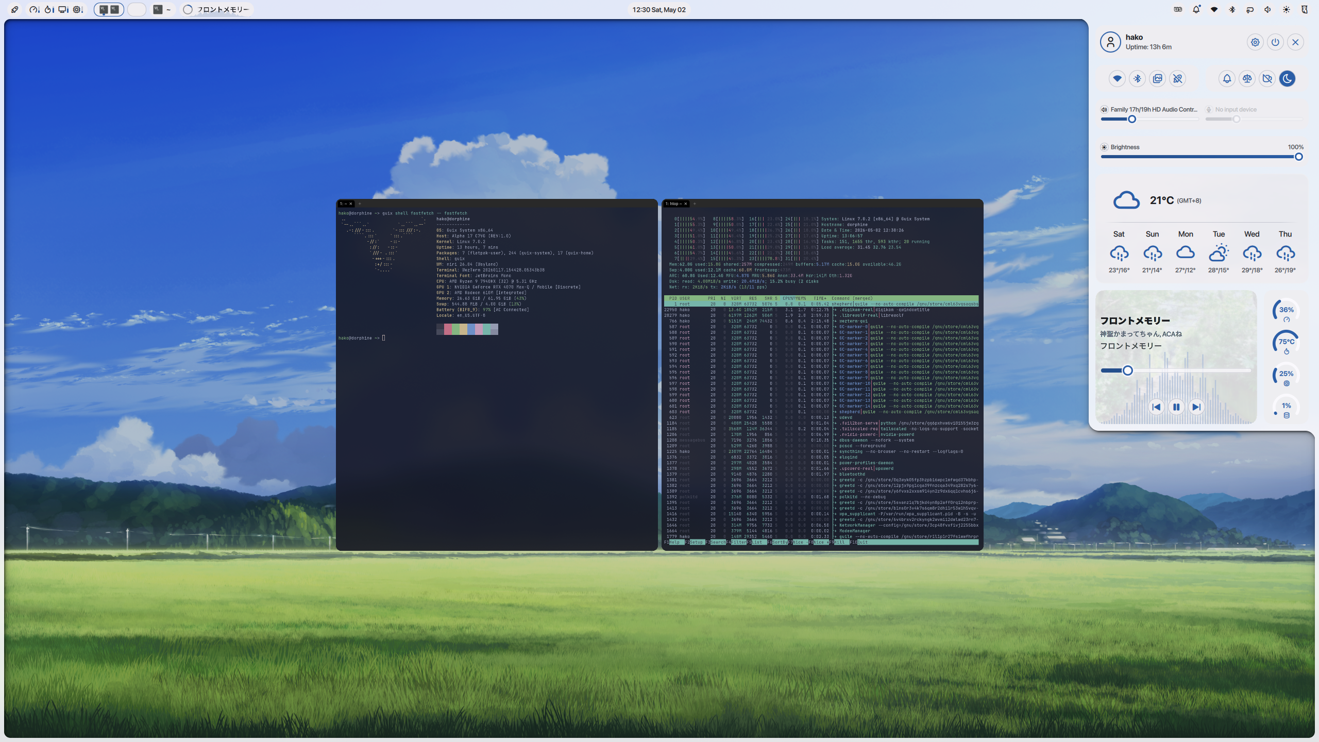Click the sun brightness icon in top bar

[x=1287, y=9]
